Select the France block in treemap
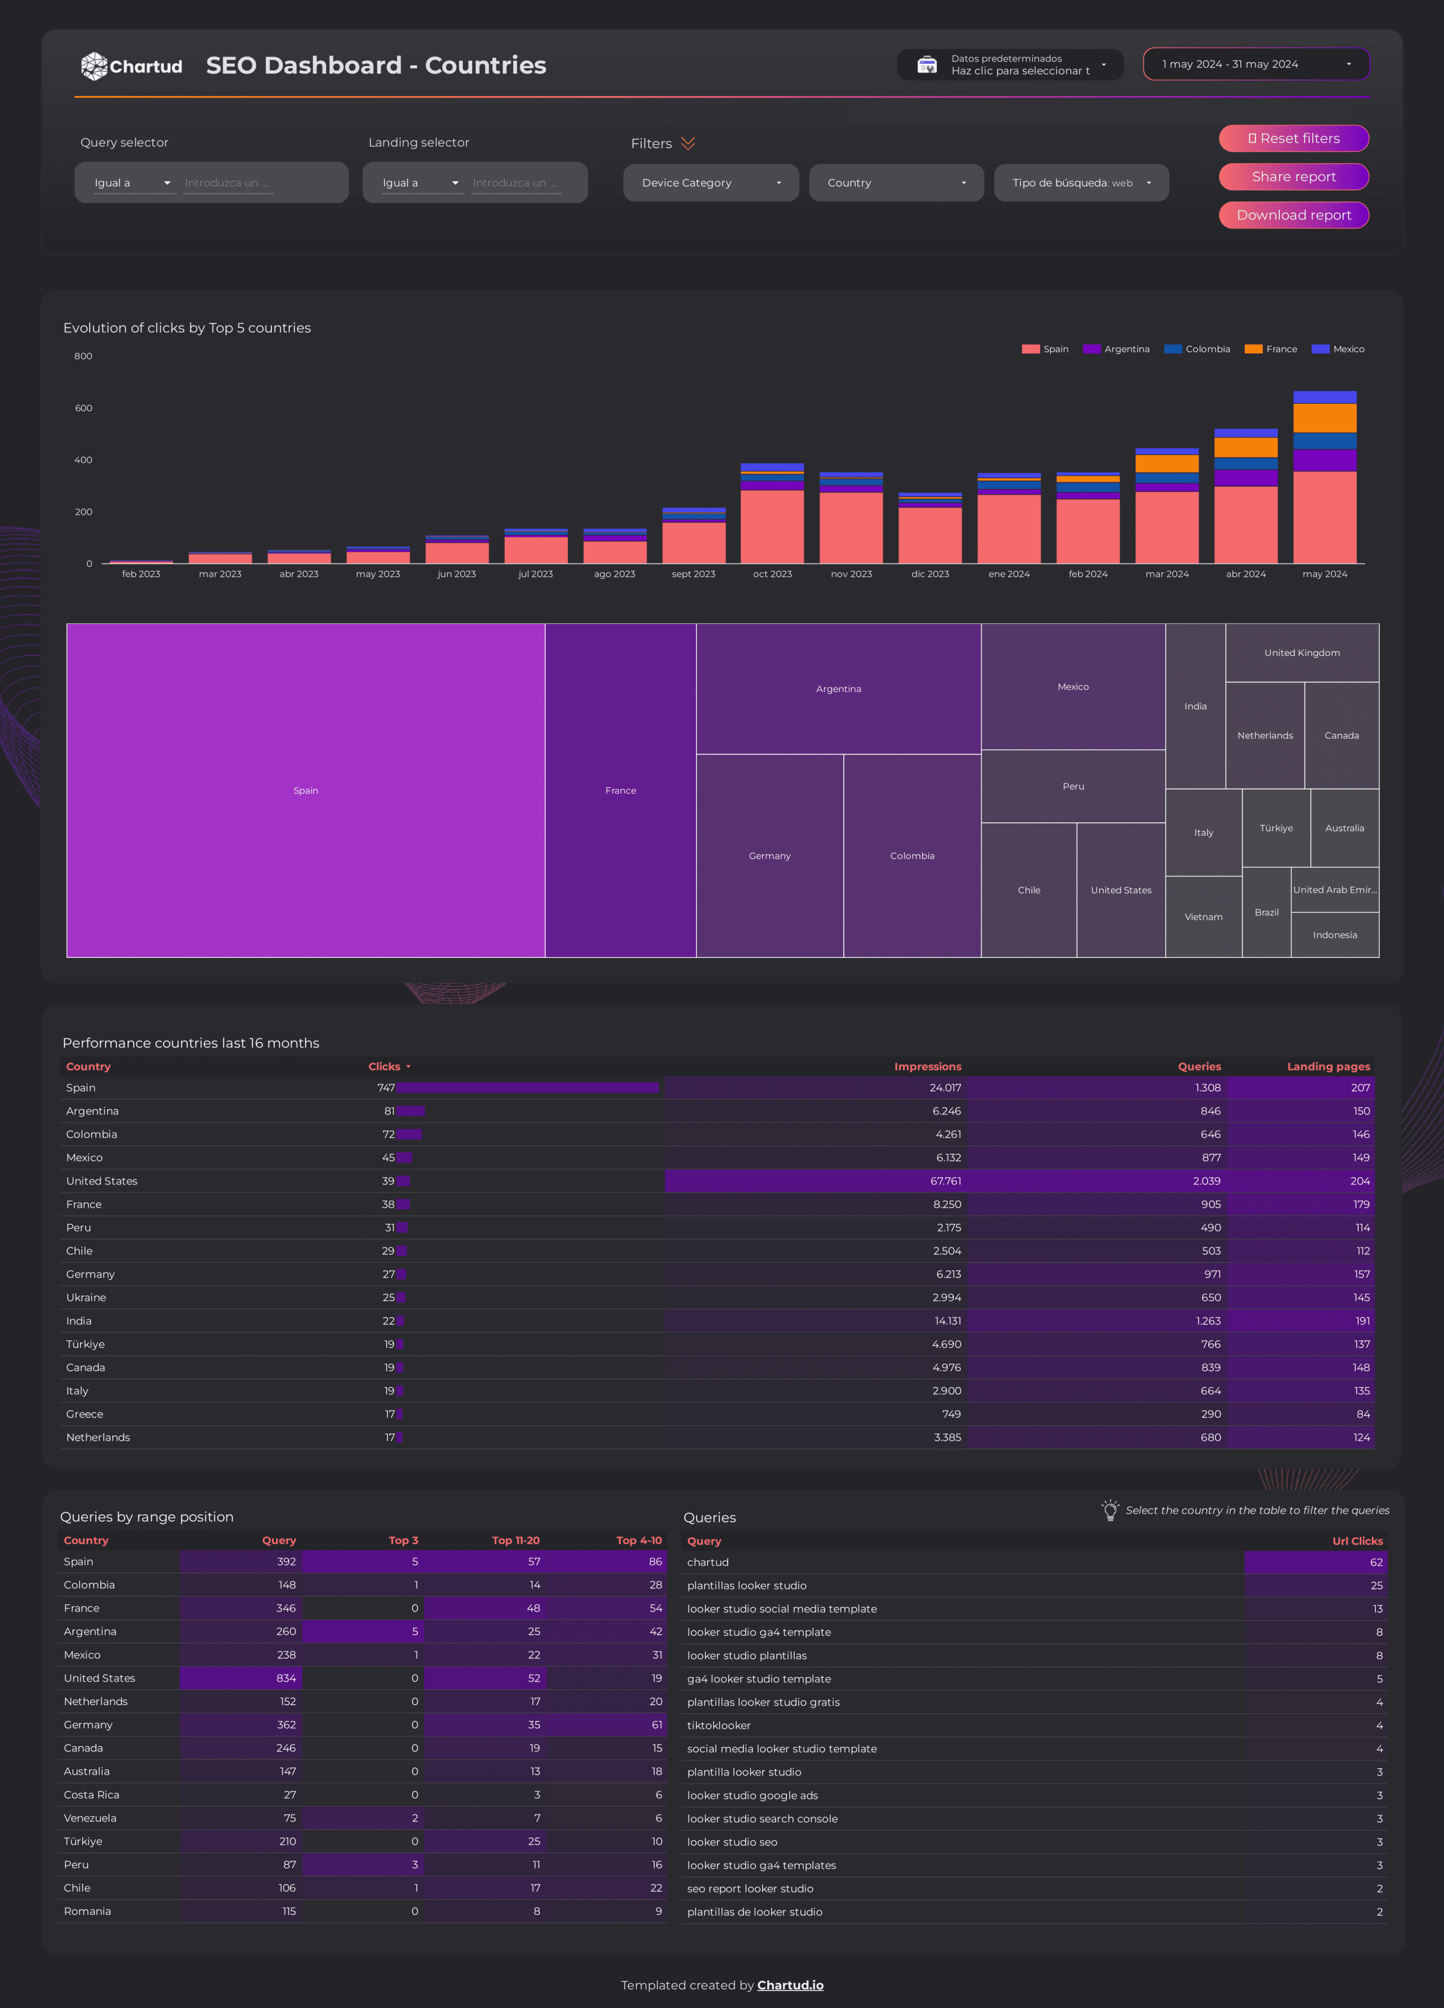Image resolution: width=1444 pixels, height=2008 pixels. coord(620,790)
